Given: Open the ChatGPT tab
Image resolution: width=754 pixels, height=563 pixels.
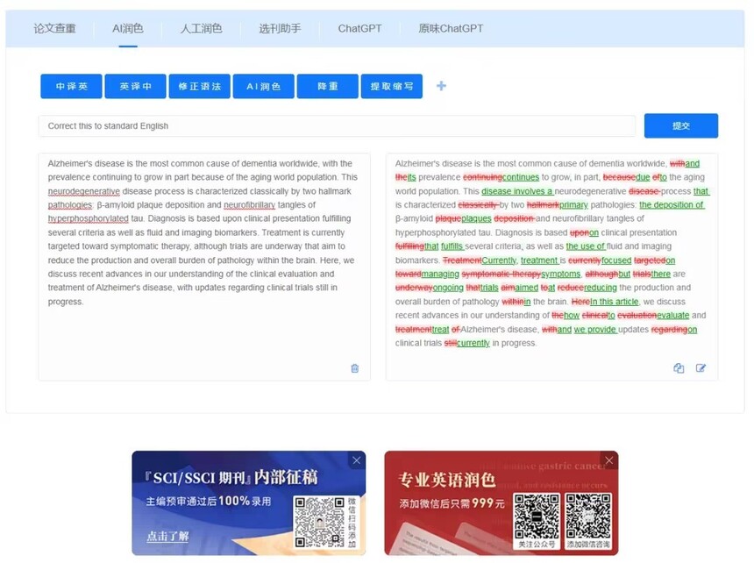Looking at the screenshot, I should click(x=359, y=29).
